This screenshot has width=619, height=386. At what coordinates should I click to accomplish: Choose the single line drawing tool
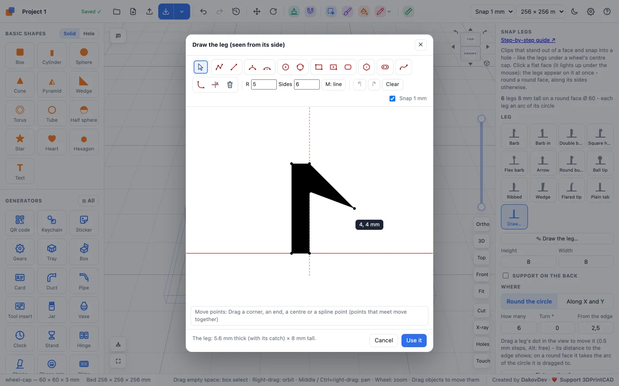[234, 67]
